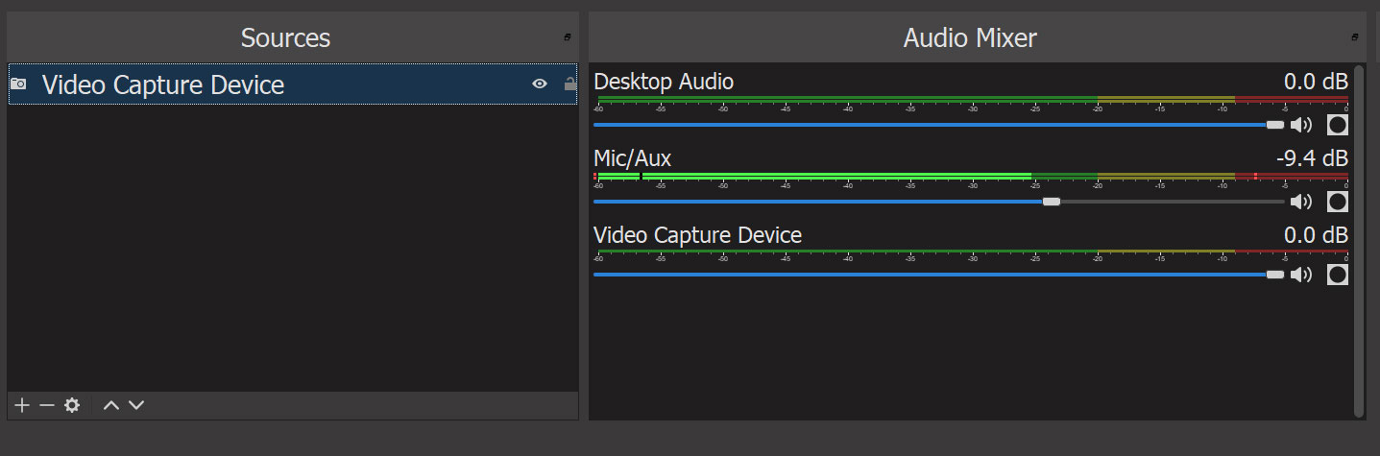Select Video Capture Device in the Sources list

(163, 85)
